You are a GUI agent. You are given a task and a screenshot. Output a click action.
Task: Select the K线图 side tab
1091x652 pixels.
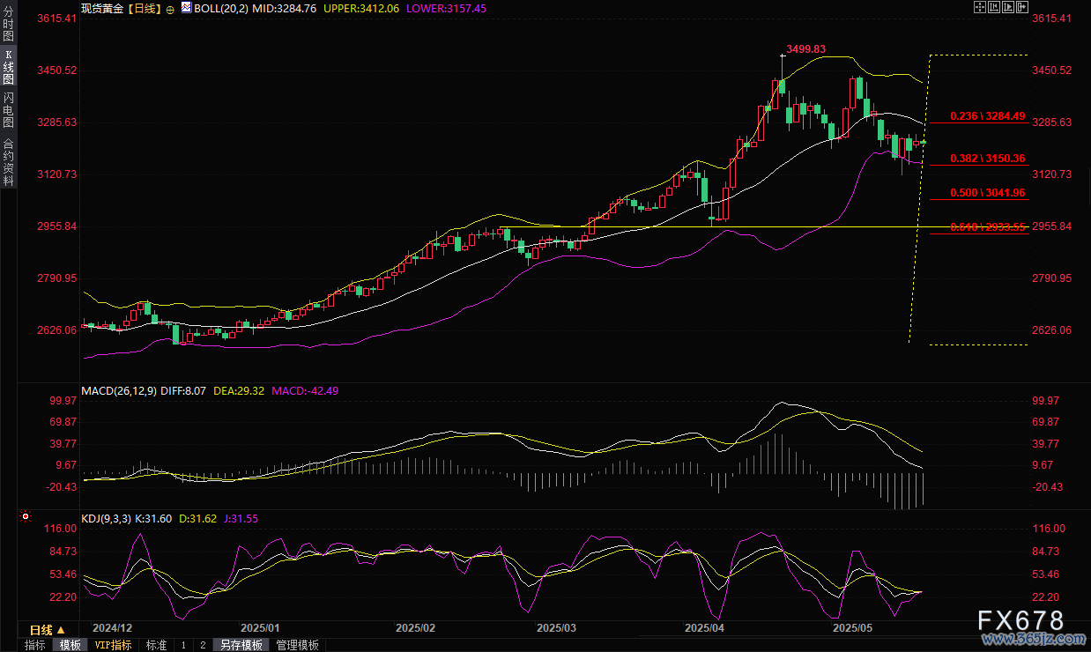point(8,67)
